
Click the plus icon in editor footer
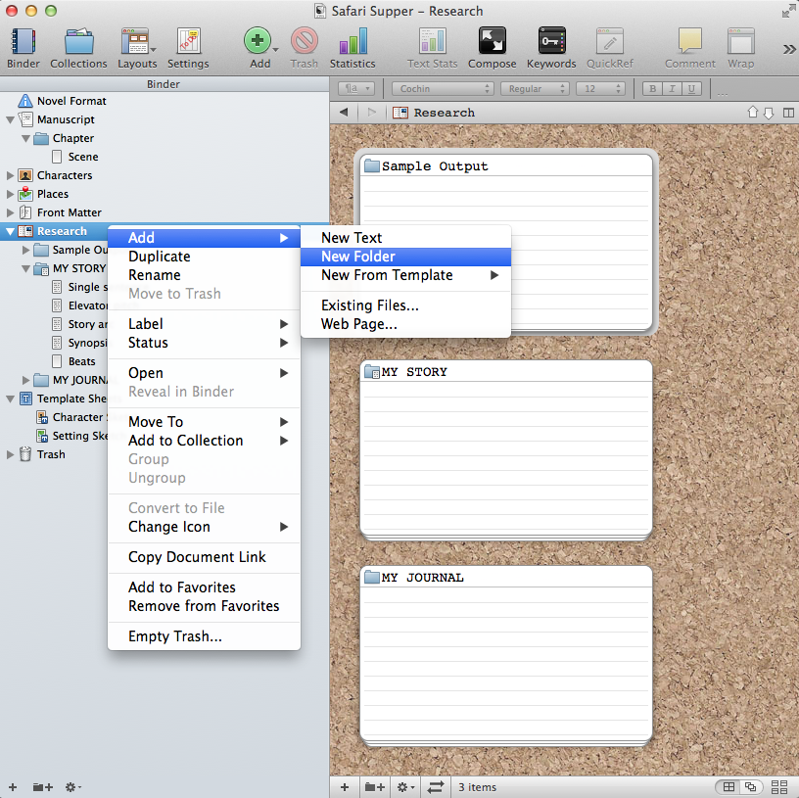pyautogui.click(x=345, y=787)
